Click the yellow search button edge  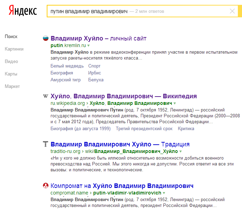[x=240, y=11]
